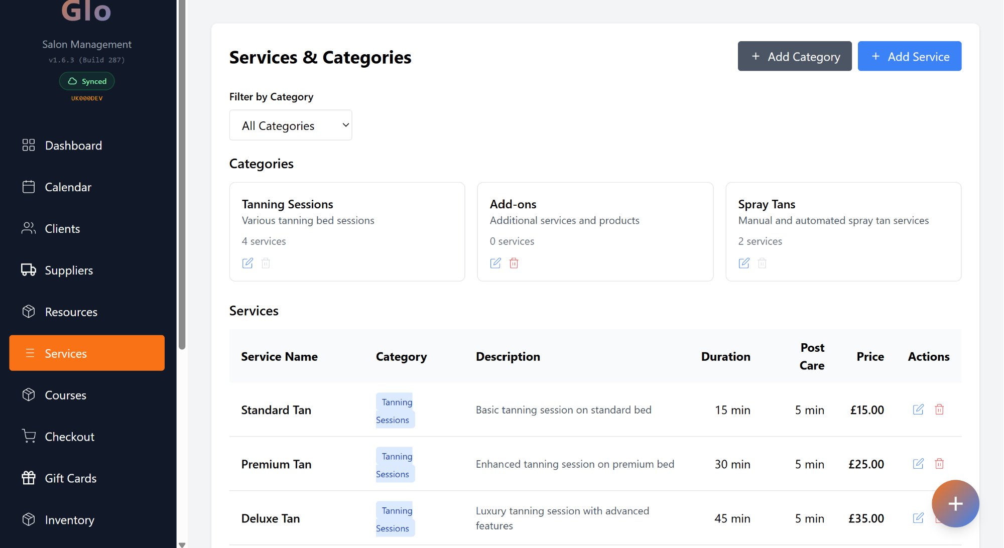
Task: Edit the Spray Tans category
Action: pos(744,263)
